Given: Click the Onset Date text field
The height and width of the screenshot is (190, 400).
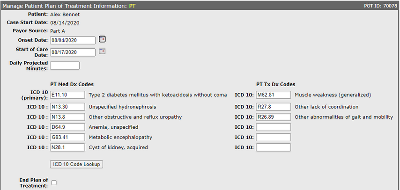Looking at the screenshot, I should tap(73, 40).
